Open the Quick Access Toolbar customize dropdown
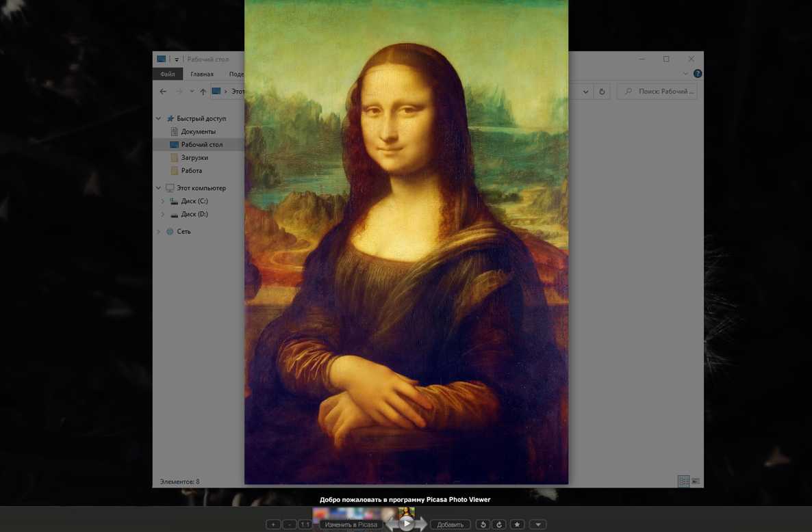The height and width of the screenshot is (532, 812). pyautogui.click(x=177, y=59)
